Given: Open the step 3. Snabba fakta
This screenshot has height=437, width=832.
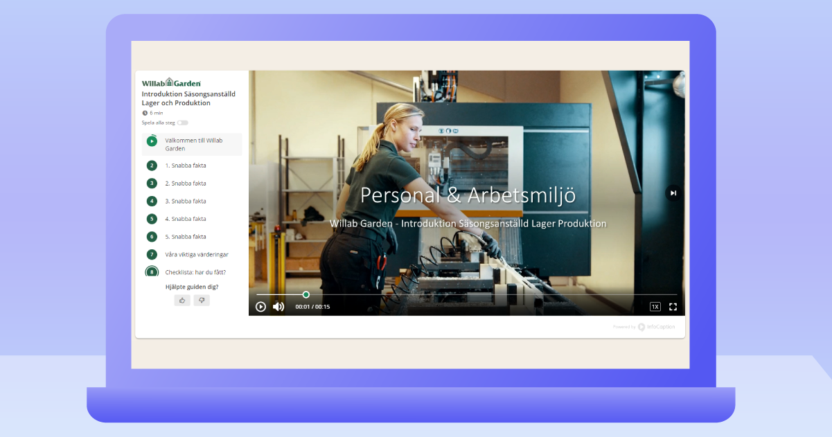Looking at the screenshot, I should click(x=186, y=202).
